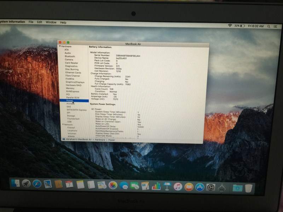Viewport: 283px width, 212px height.
Task: Select ATA in the Hardware list
Action: point(67,49)
